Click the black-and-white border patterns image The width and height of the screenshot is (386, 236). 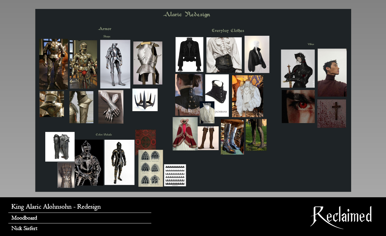point(175,175)
